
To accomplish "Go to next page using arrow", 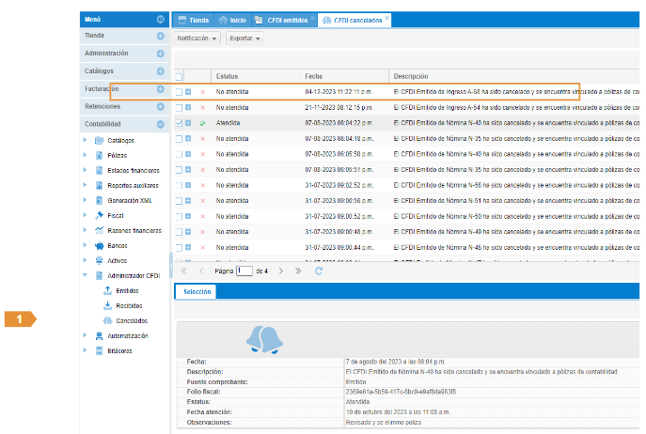I will coord(281,271).
